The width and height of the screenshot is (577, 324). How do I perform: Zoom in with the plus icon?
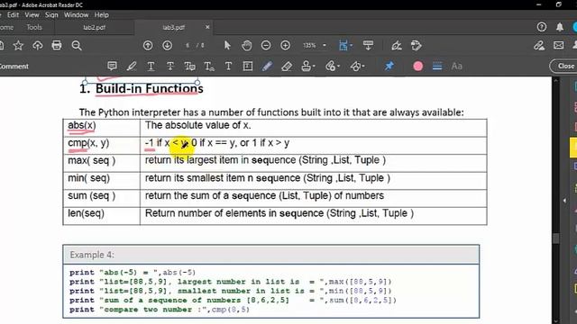(x=285, y=46)
